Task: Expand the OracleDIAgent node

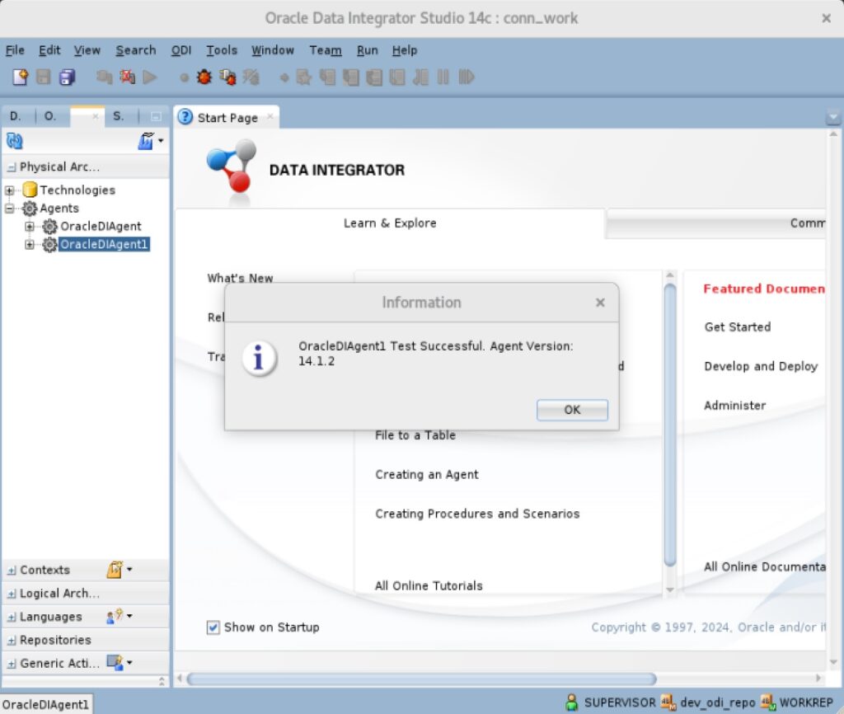Action: pyautogui.click(x=30, y=226)
